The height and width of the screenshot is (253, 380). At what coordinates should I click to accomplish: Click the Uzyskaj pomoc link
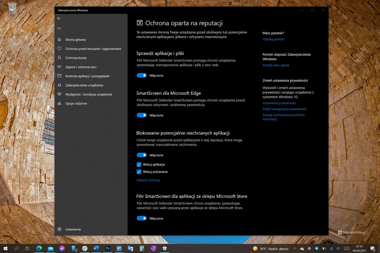pyautogui.click(x=273, y=39)
